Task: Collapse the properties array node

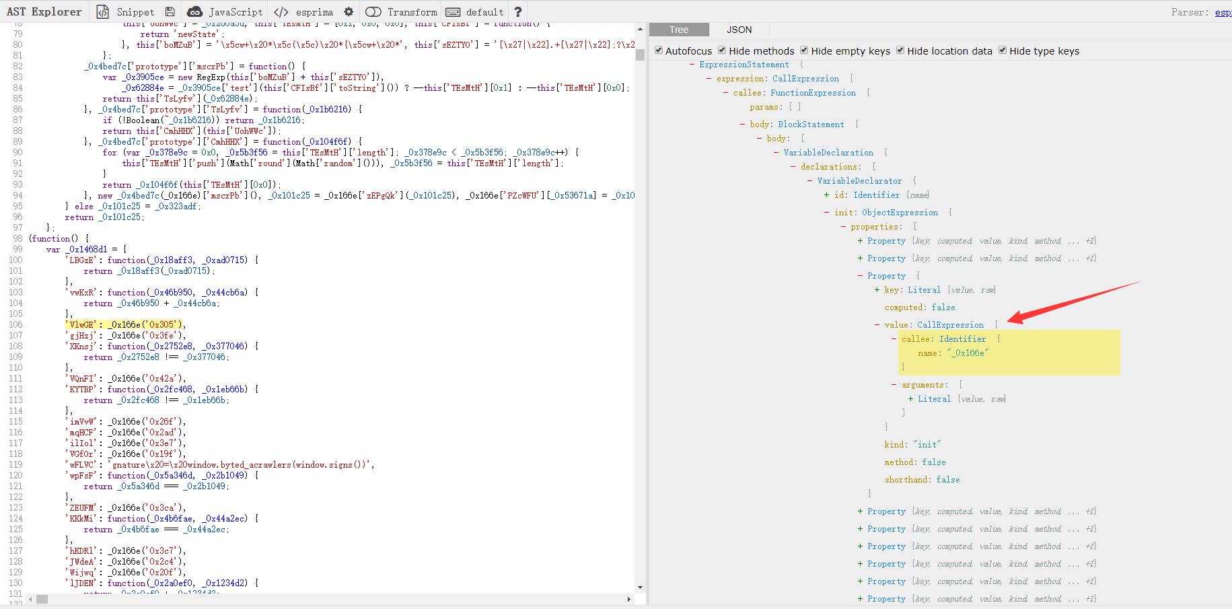Action: click(844, 227)
